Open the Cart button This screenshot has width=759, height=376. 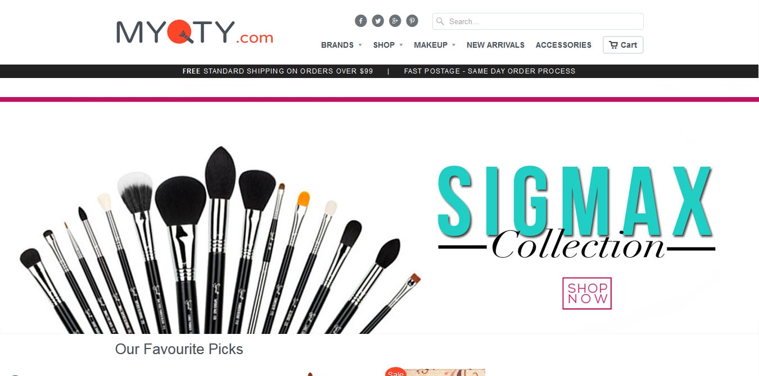click(x=623, y=45)
